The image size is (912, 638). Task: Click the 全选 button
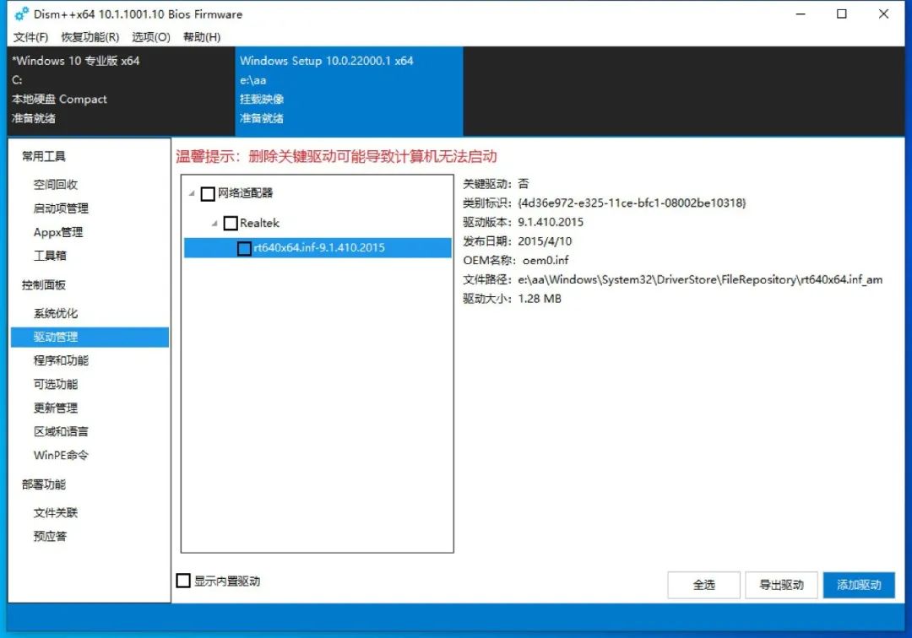[703, 585]
